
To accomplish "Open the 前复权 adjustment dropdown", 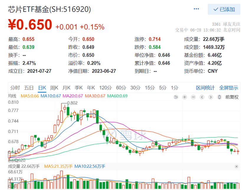I will (232, 97).
